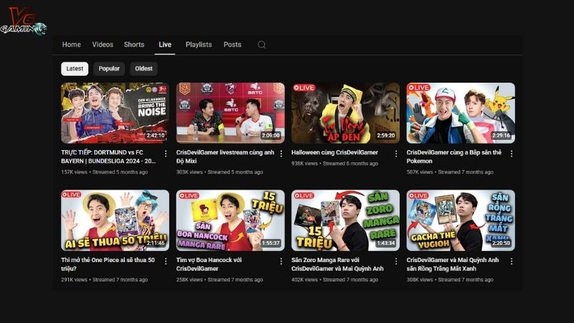574x323 pixels.
Task: Open title Tìm vợ Boa Hancock với CrisDevilGamer
Action: [209, 264]
